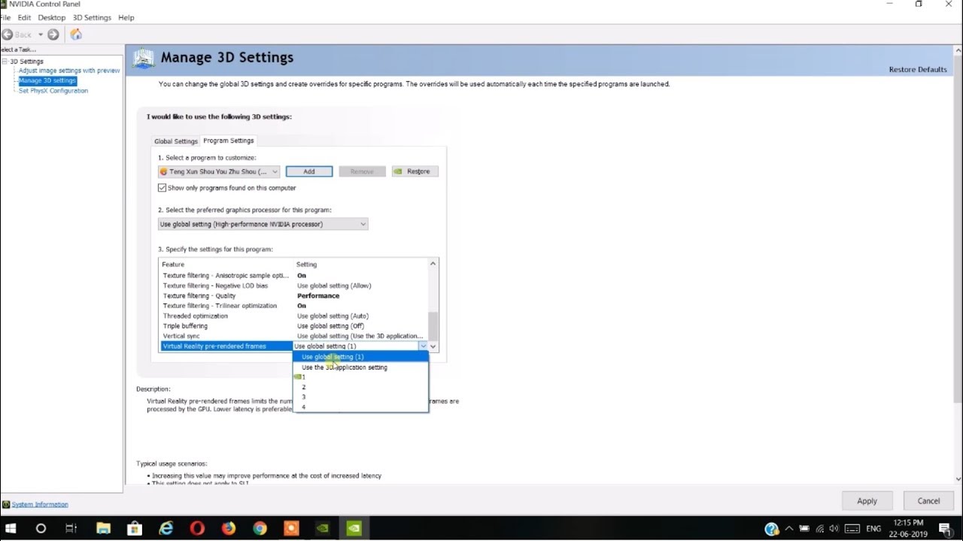Go to the Home toolbar icon

76,35
